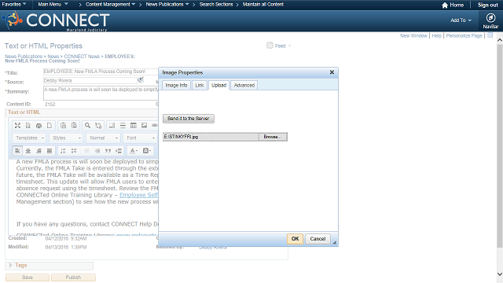Click the Insert Horizontal Line icon
The height and width of the screenshot is (283, 503).
[123, 126]
